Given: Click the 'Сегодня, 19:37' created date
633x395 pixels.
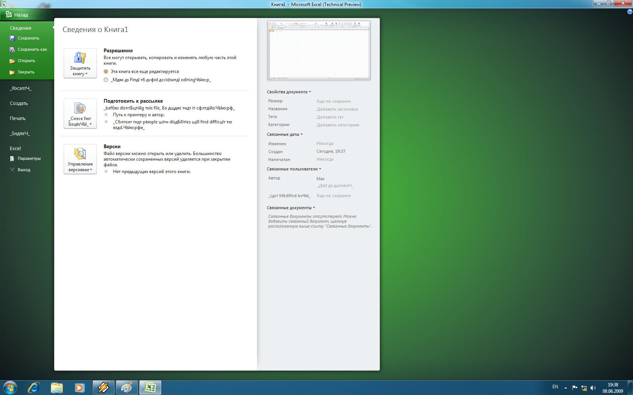Looking at the screenshot, I should (331, 151).
